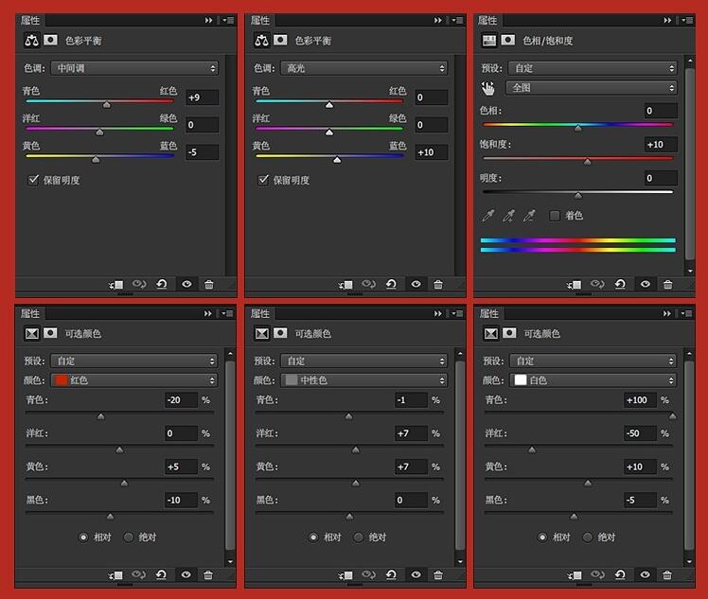Click the Color Balance scales icon in the Midtones panel
The height and width of the screenshot is (599, 708).
pos(31,41)
